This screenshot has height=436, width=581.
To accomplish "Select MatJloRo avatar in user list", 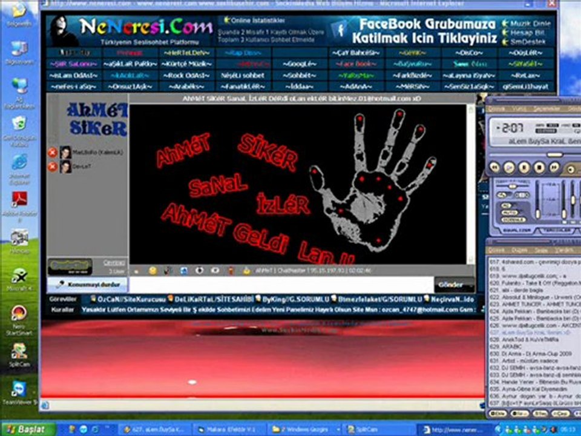I will pyautogui.click(x=65, y=152).
